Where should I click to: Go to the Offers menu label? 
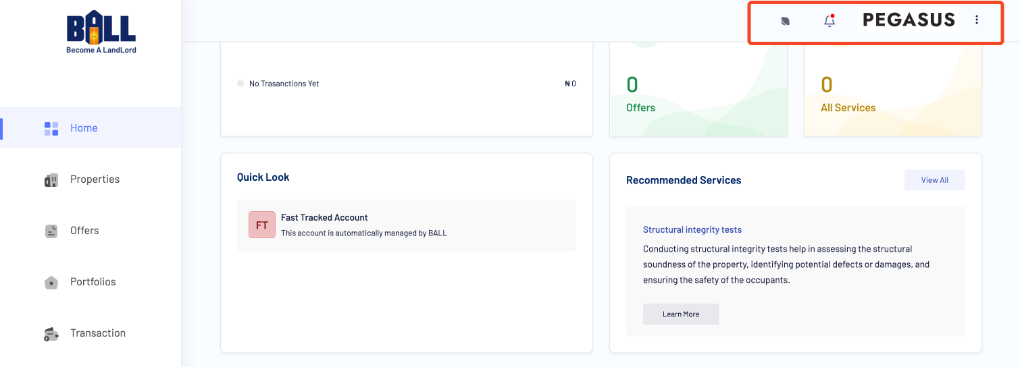(84, 231)
